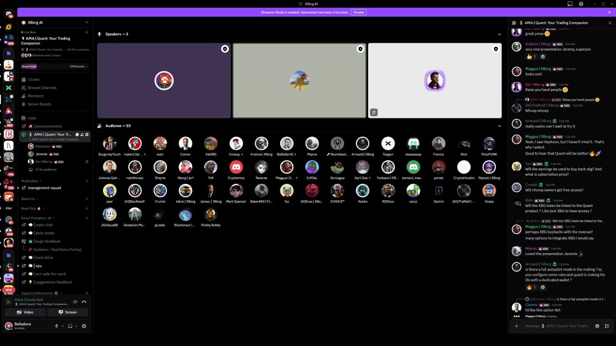
Task: Select audience member Cryptomics
Action: (x=236, y=170)
